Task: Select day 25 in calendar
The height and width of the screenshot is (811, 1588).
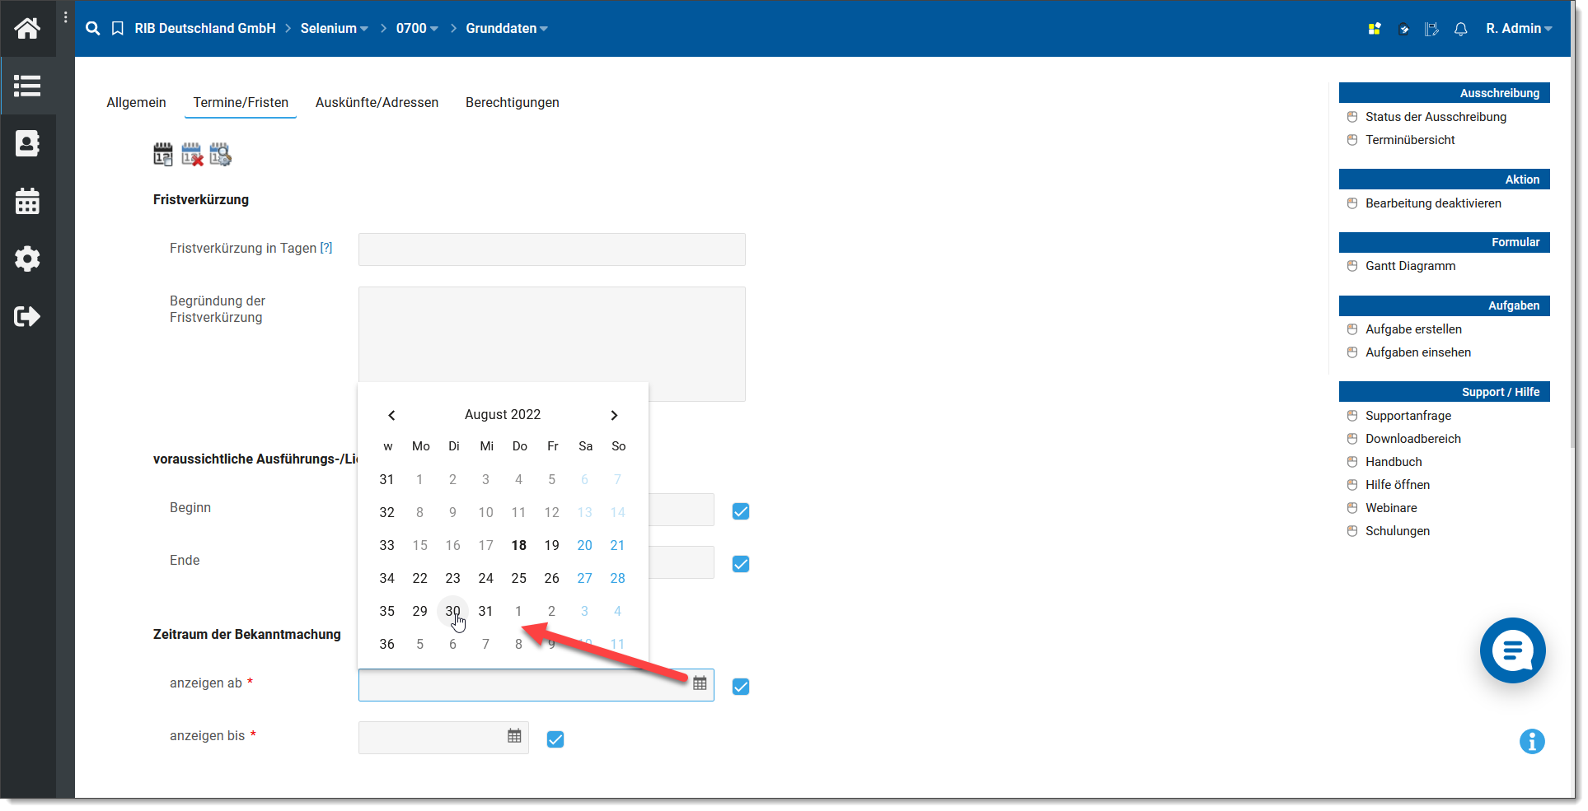Action: tap(518, 578)
